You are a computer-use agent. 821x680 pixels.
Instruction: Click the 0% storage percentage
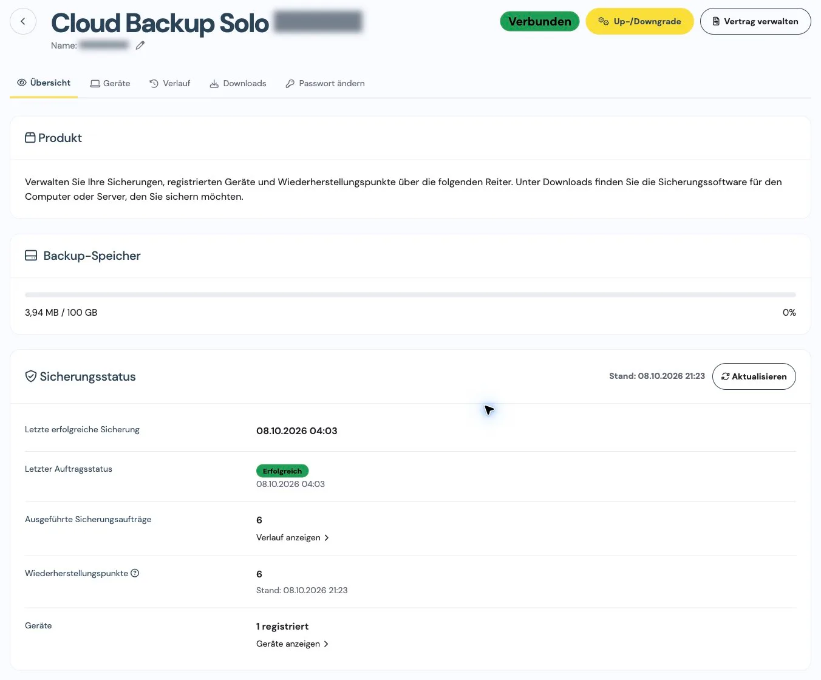[789, 313]
